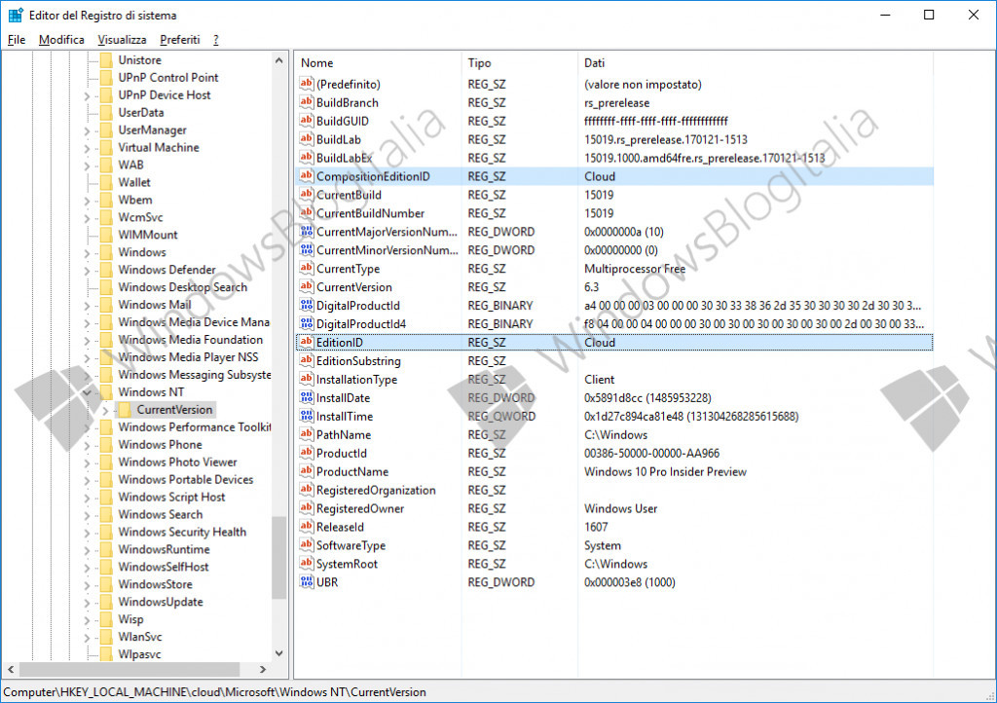Select the RegisteredOrganization value name

[x=376, y=490]
